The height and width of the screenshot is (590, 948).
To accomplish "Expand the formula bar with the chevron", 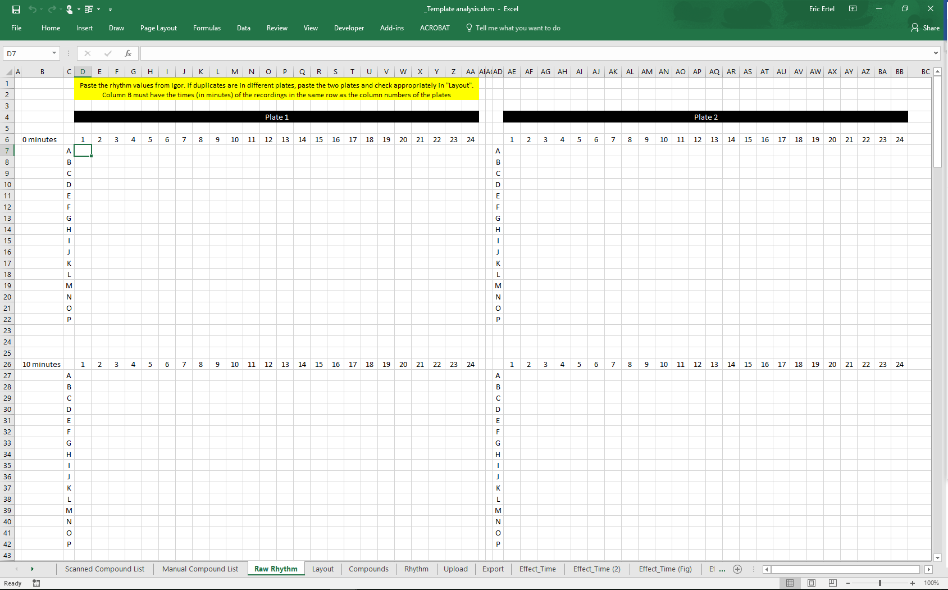I will pos(936,53).
